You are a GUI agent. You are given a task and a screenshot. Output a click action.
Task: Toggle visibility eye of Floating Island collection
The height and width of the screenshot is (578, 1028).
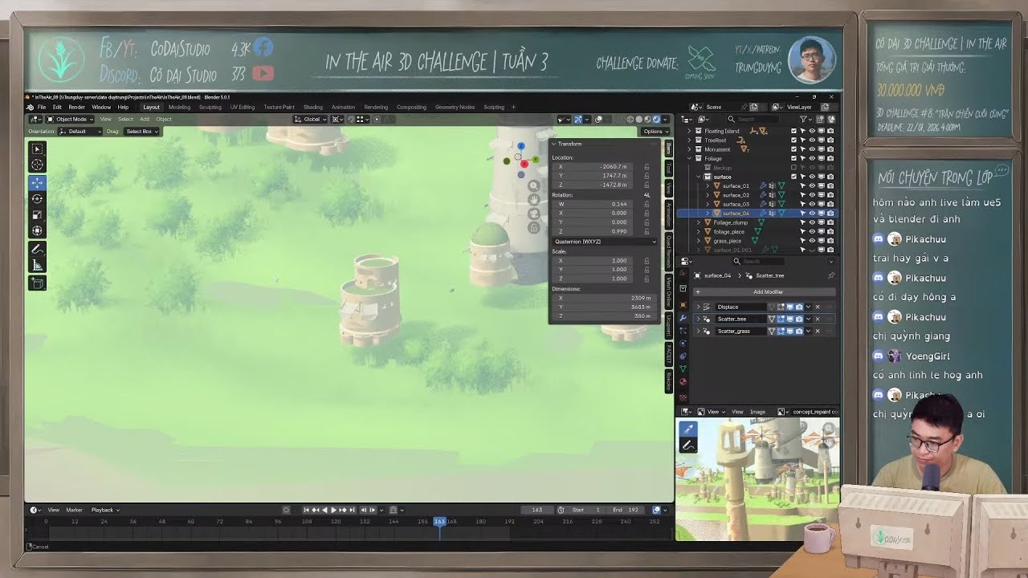[x=812, y=131]
